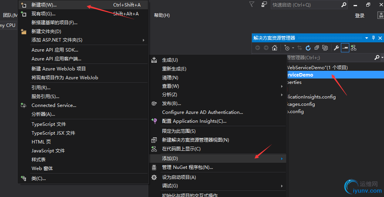
Task: Select 管理 NuGet 程序包(N)...
Action: 218,167
